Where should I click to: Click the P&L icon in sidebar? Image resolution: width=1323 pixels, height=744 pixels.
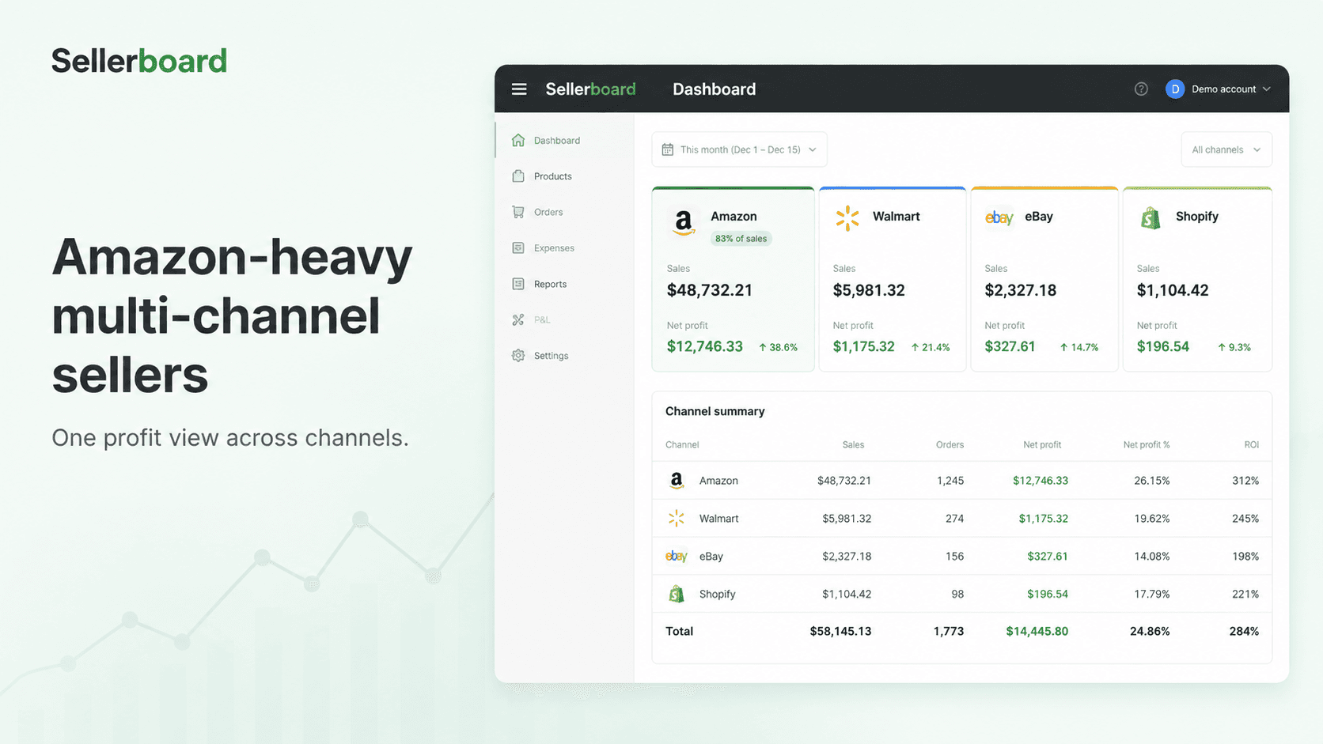pyautogui.click(x=518, y=320)
